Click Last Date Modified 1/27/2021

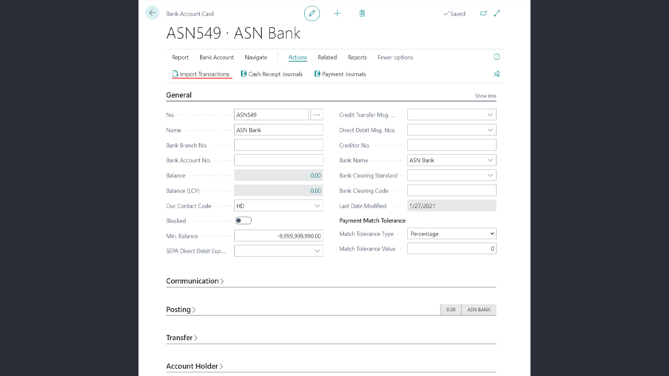click(452, 206)
